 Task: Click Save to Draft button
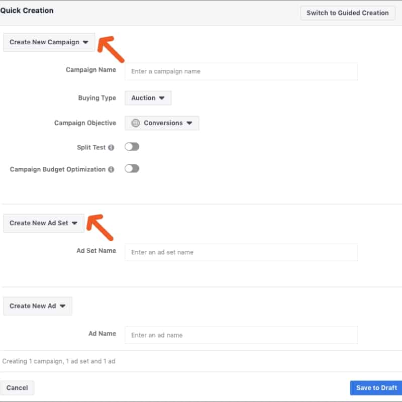click(x=376, y=387)
